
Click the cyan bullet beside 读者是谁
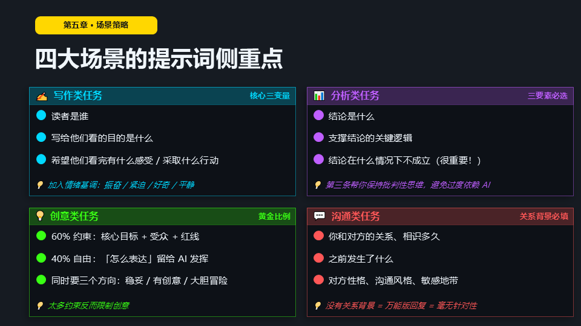coord(41,115)
